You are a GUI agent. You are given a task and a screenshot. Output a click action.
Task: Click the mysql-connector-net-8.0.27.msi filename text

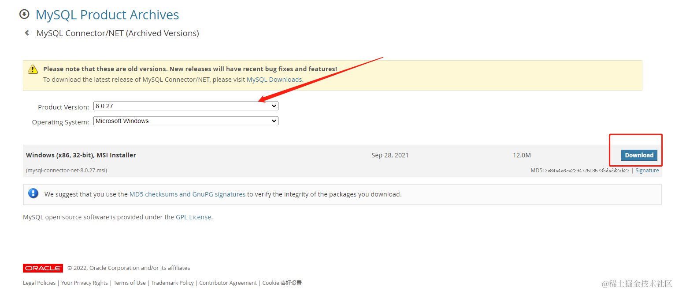click(67, 171)
